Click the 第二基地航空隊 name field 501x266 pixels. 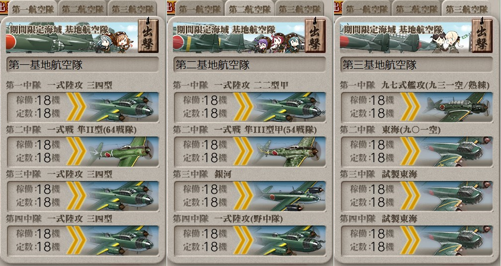pos(250,65)
